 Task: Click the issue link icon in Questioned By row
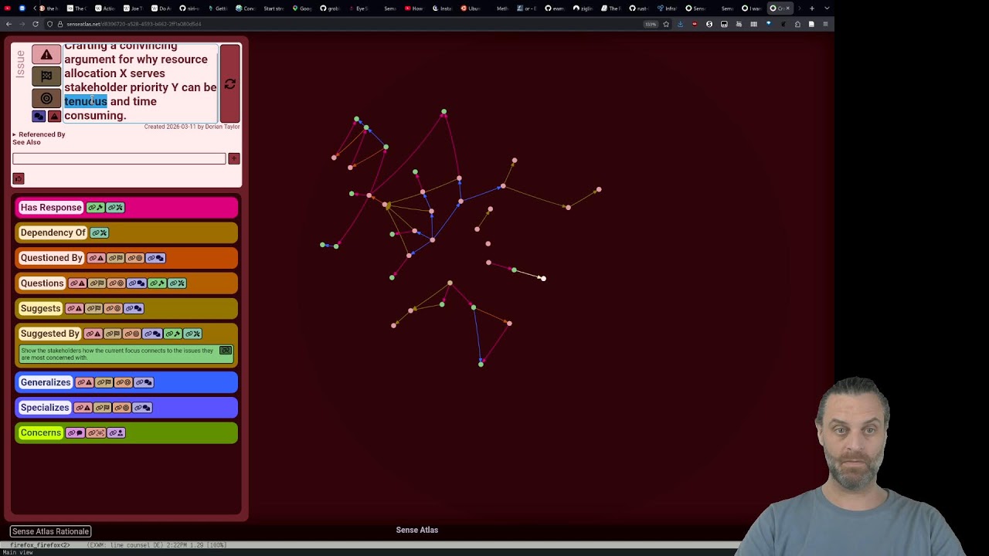pyautogui.click(x=96, y=258)
